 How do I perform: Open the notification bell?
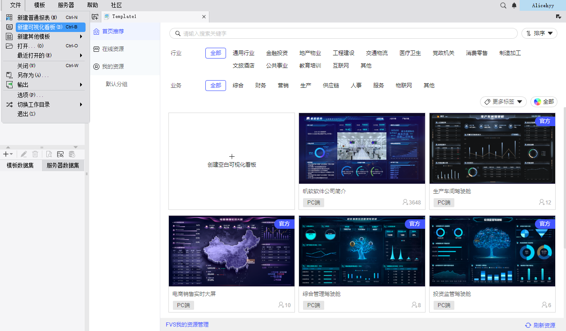pos(514,5)
